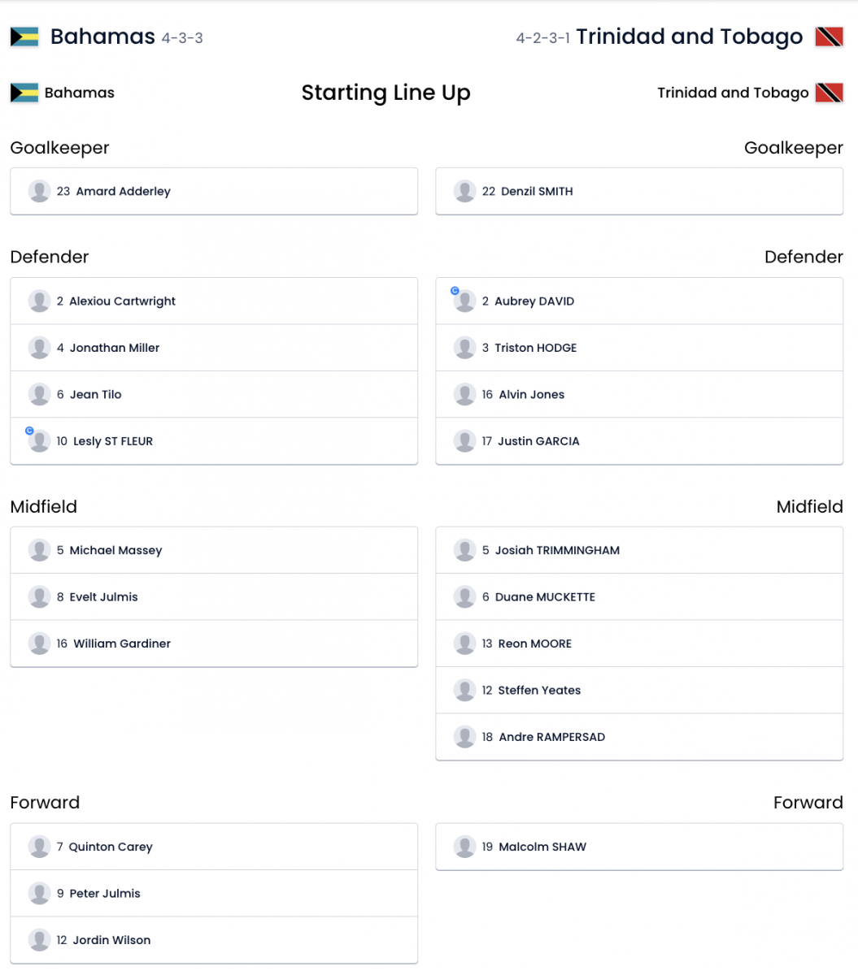Open the Bahamas team title link
Screen dimensions: 858x975
click(x=102, y=37)
